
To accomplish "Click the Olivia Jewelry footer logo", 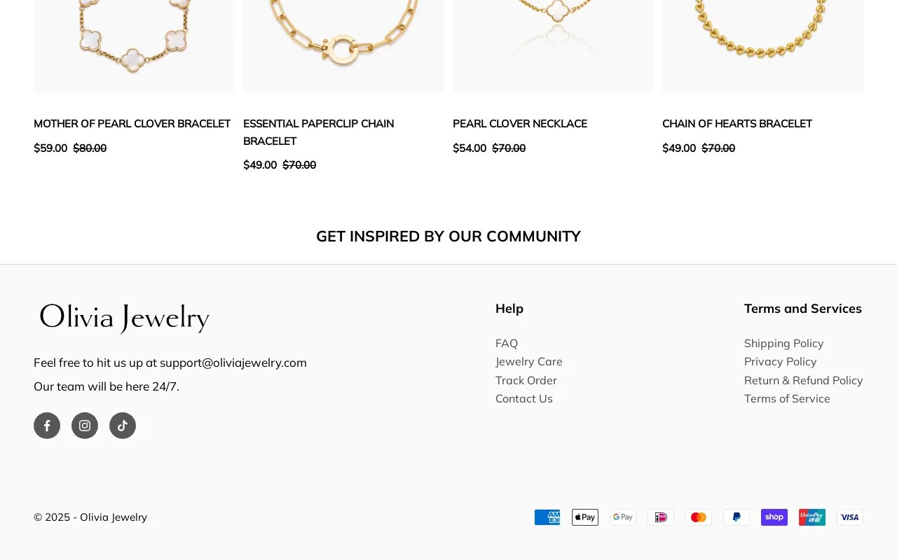I will point(124,316).
